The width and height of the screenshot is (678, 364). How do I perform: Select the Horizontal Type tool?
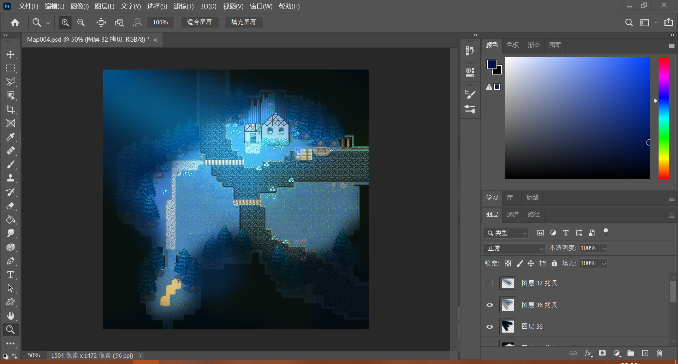[x=11, y=275]
